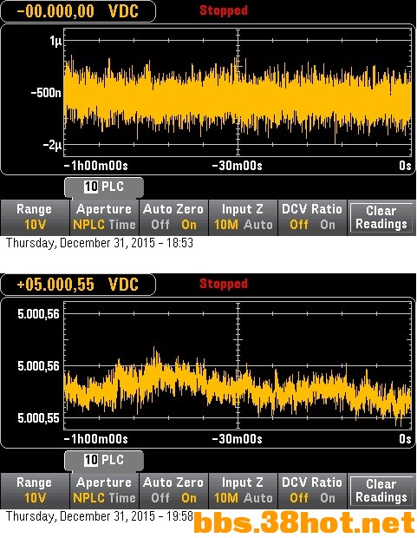Click the 1µ axis label
This screenshot has width=417, height=538.
point(55,41)
